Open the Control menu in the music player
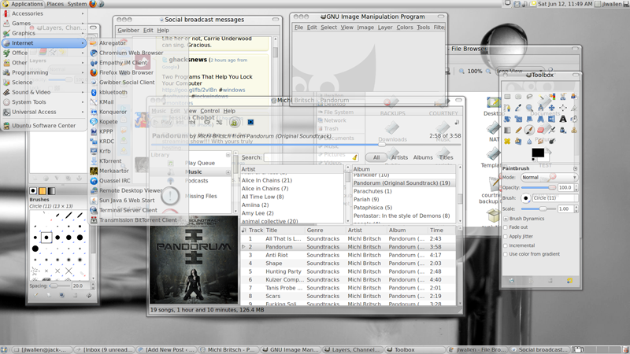Viewport: 630px width, 354px height. (x=209, y=111)
